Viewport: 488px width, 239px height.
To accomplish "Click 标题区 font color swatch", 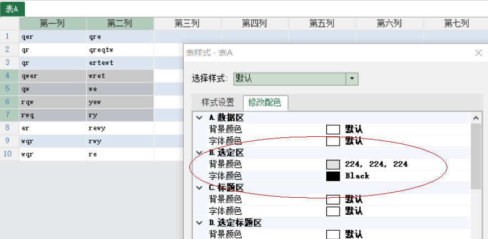I will (333, 211).
